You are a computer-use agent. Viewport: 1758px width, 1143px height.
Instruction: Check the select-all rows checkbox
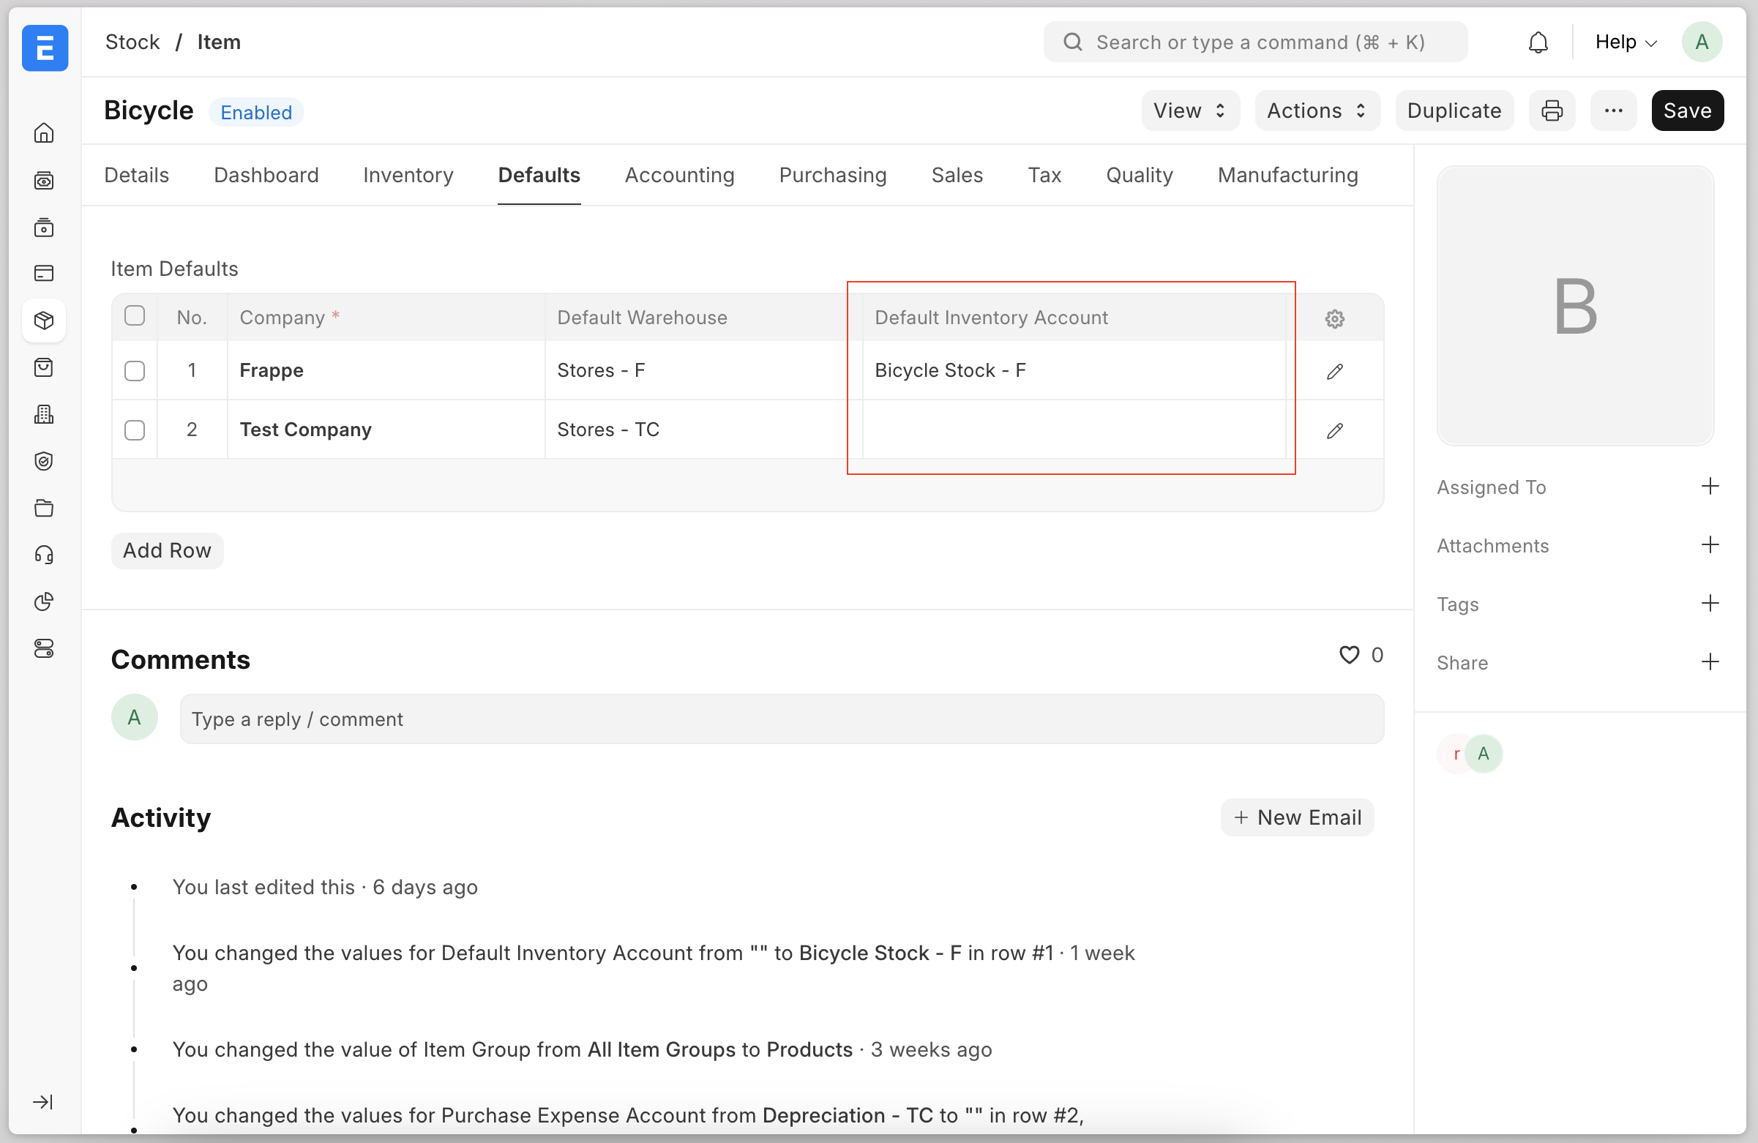(x=135, y=316)
